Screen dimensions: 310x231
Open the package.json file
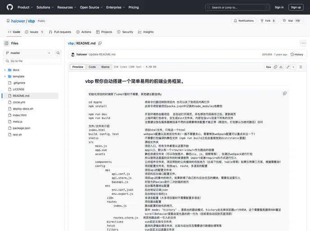point(21,128)
